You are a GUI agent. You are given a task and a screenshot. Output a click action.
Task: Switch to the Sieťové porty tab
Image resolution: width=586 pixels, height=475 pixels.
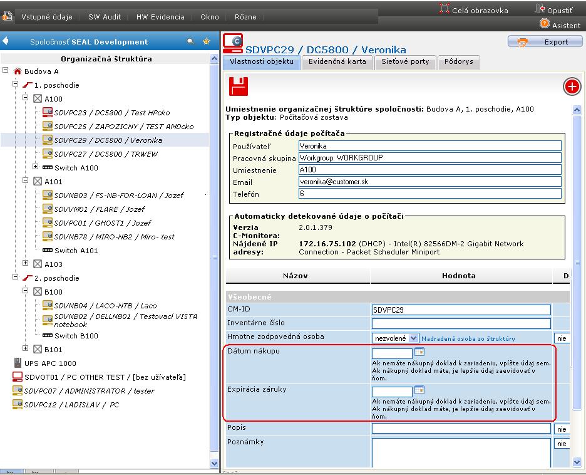[x=405, y=62]
